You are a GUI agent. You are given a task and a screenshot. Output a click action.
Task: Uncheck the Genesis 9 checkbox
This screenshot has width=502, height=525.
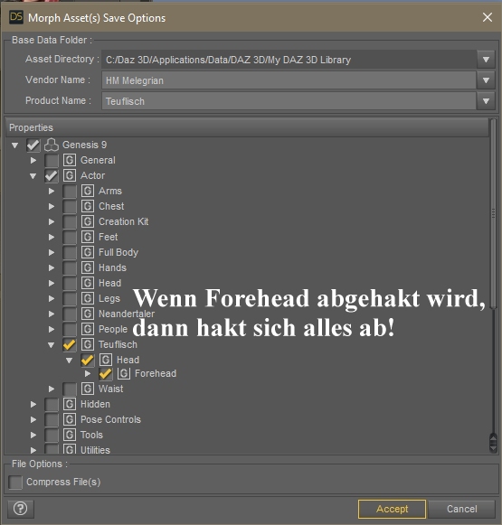(33, 145)
